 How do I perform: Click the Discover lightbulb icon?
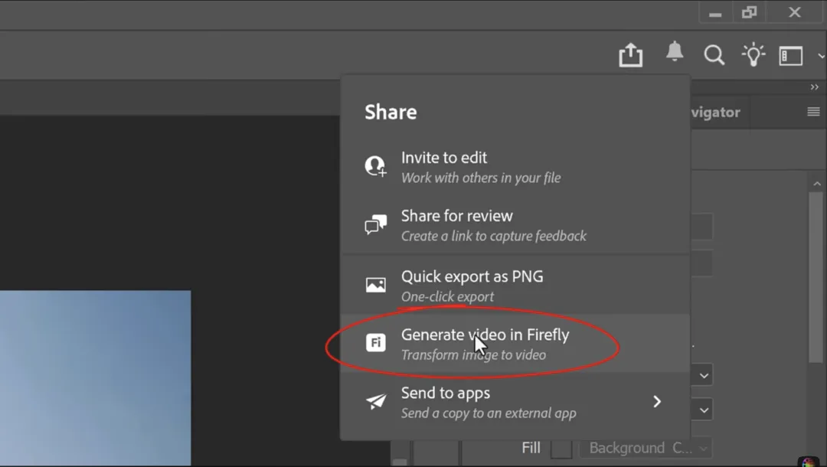click(x=753, y=54)
